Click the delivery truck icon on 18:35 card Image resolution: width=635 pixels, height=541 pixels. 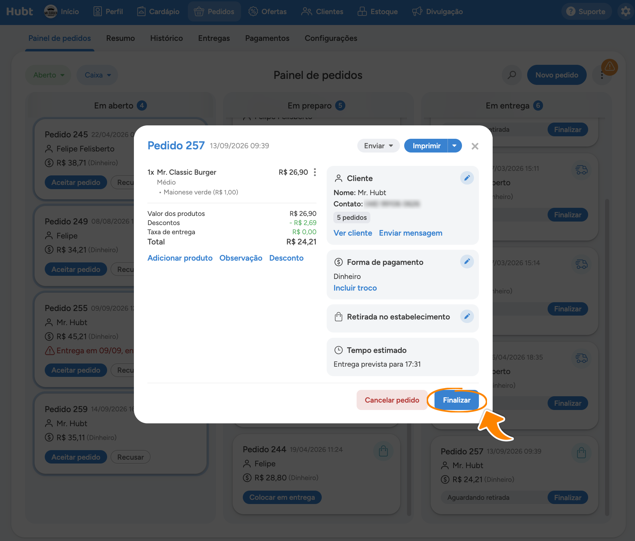581,359
